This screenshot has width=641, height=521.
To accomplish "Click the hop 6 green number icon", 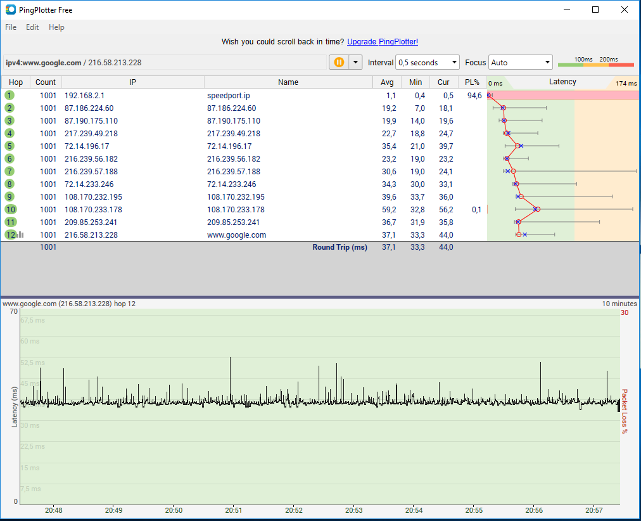I will [10, 158].
